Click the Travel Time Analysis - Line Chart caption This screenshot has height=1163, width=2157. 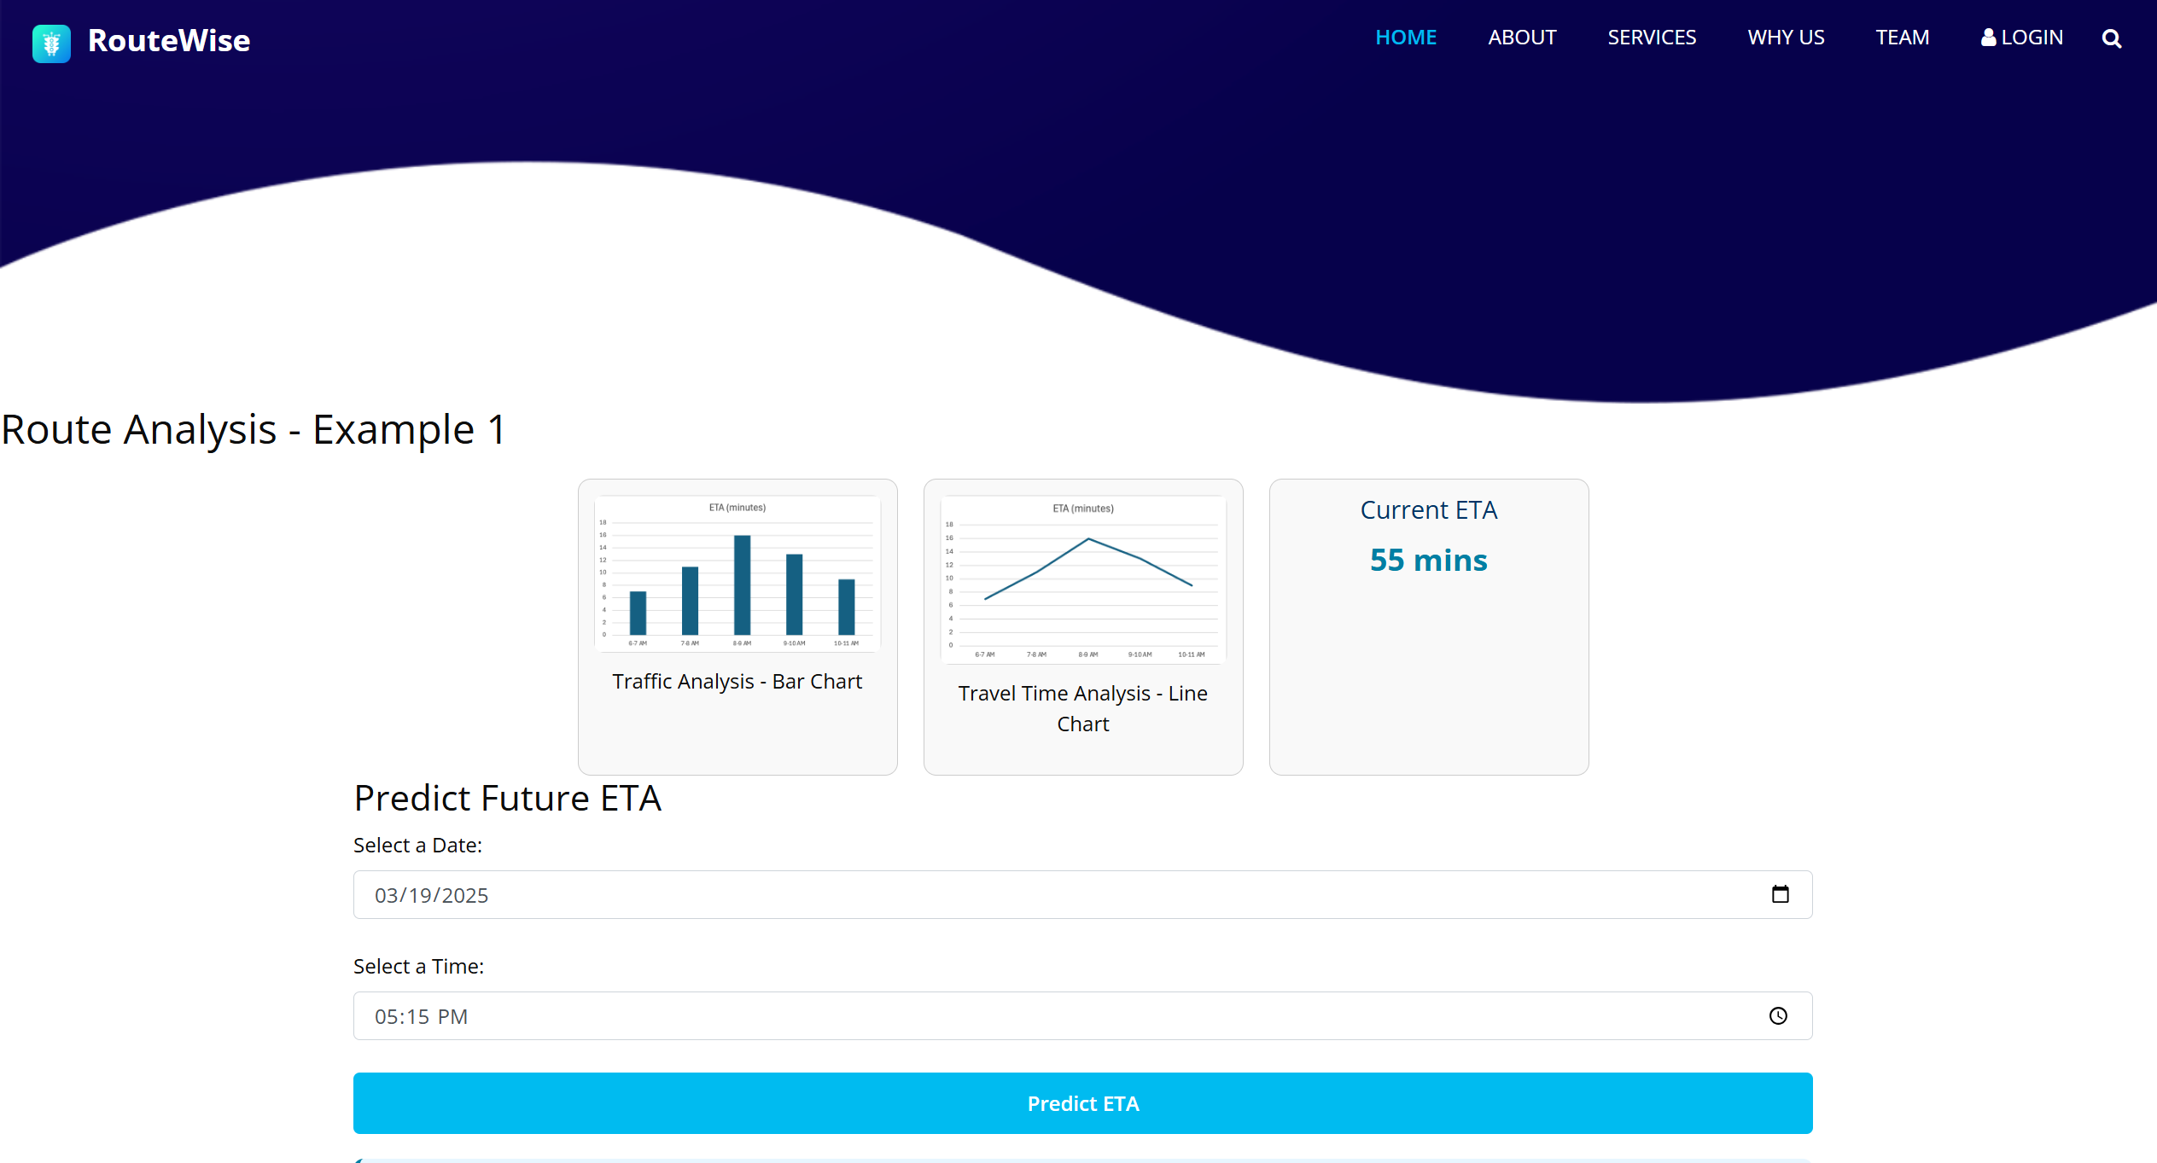coord(1082,708)
